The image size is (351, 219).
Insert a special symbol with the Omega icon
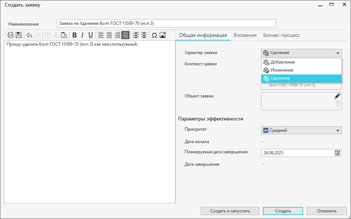click(154, 35)
